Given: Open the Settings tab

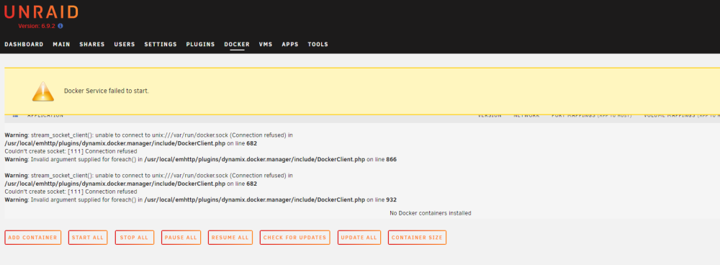Looking at the screenshot, I should tap(161, 45).
